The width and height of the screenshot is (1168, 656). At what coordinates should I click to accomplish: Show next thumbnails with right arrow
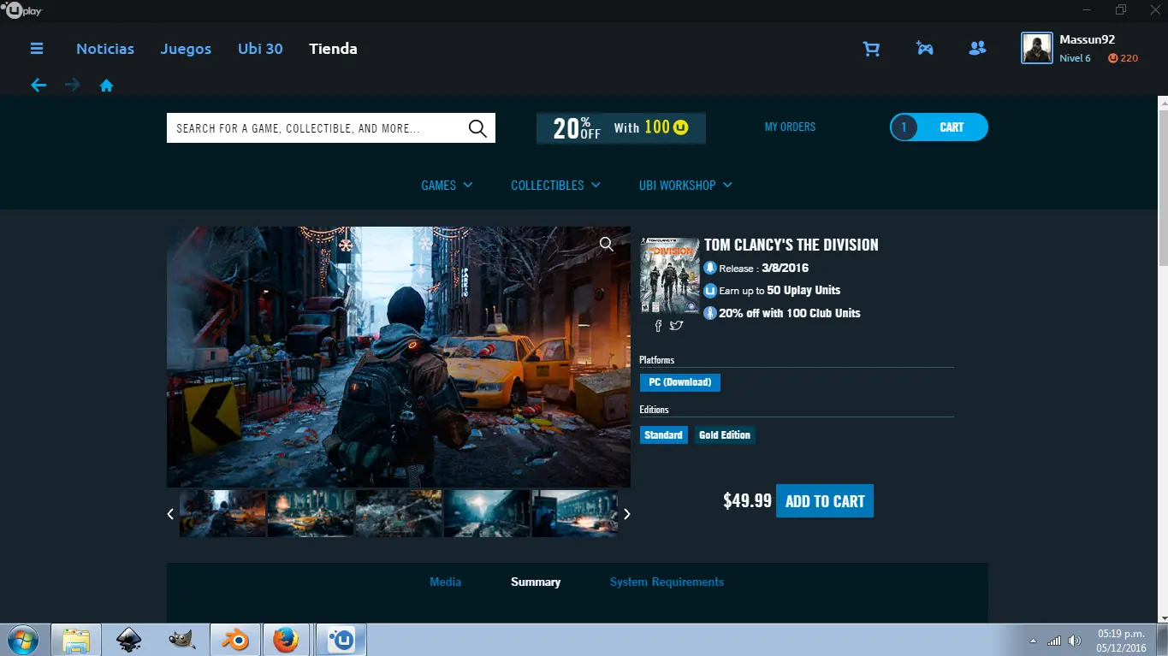[x=627, y=514]
